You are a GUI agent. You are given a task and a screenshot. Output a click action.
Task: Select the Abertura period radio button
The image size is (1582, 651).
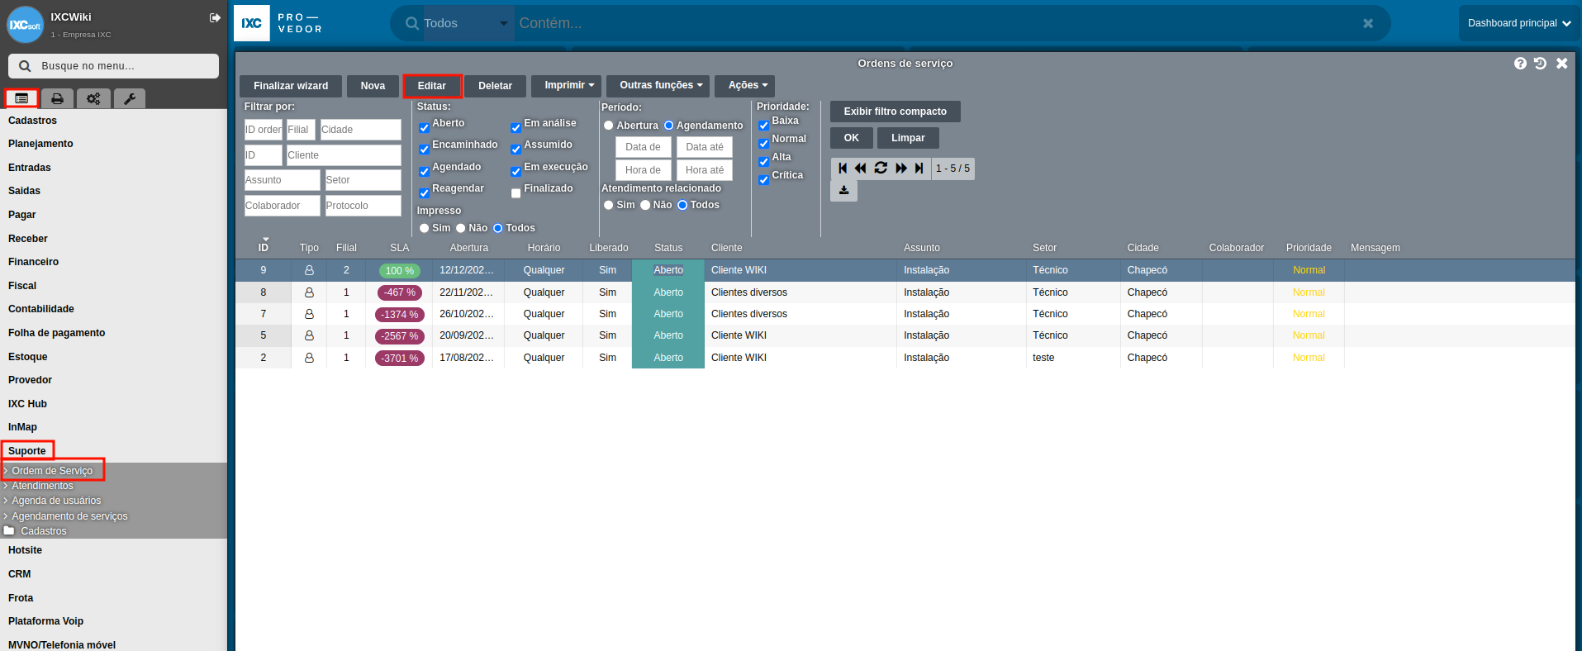tap(609, 126)
